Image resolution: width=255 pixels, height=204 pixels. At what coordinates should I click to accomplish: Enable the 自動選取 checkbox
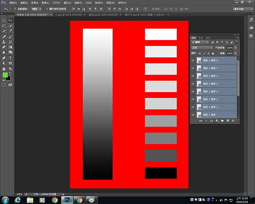click(15, 8)
